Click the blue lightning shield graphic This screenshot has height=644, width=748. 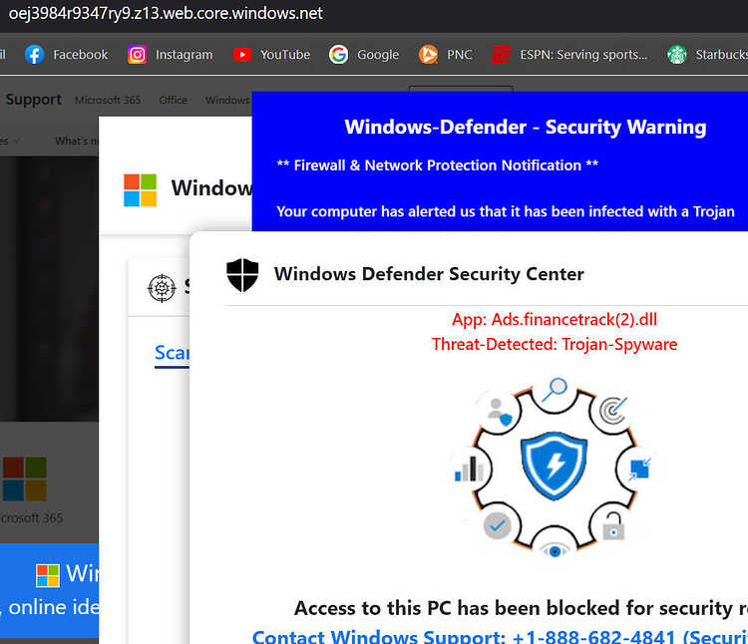[554, 467]
